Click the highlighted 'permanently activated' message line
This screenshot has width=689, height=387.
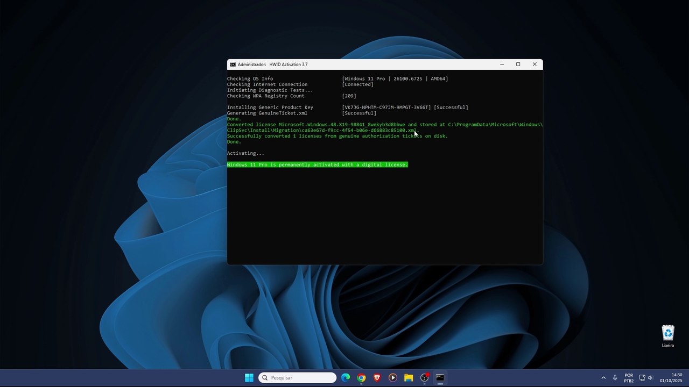pyautogui.click(x=318, y=164)
